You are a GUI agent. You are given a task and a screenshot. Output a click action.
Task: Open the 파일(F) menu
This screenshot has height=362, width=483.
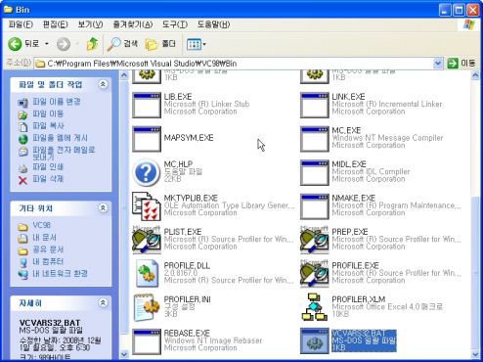(21, 24)
